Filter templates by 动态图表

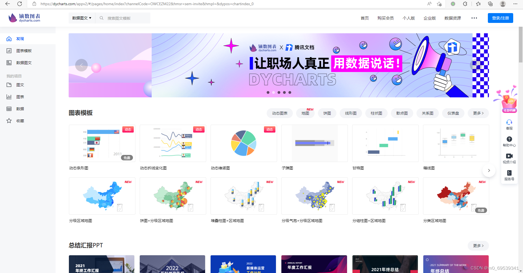(280, 113)
